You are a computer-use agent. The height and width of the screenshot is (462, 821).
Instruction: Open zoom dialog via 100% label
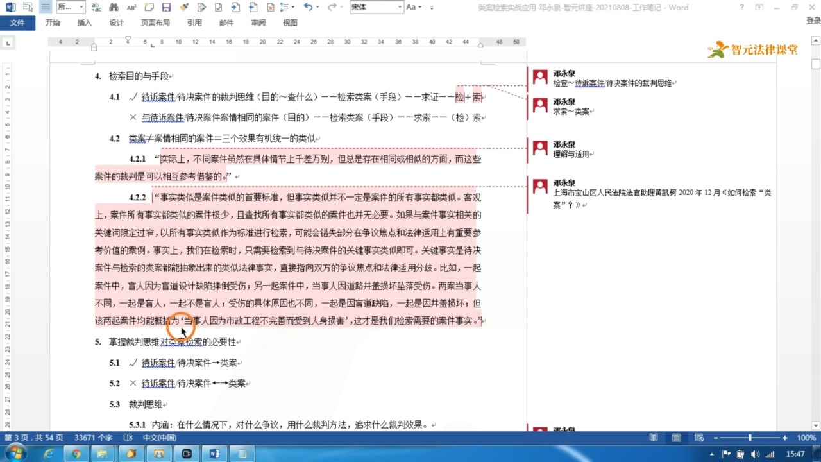click(x=806, y=438)
